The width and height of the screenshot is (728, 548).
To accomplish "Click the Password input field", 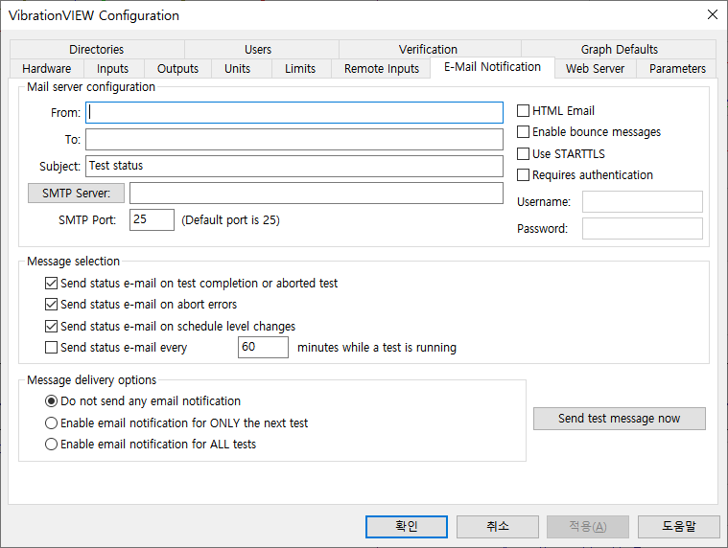I will 642,229.
